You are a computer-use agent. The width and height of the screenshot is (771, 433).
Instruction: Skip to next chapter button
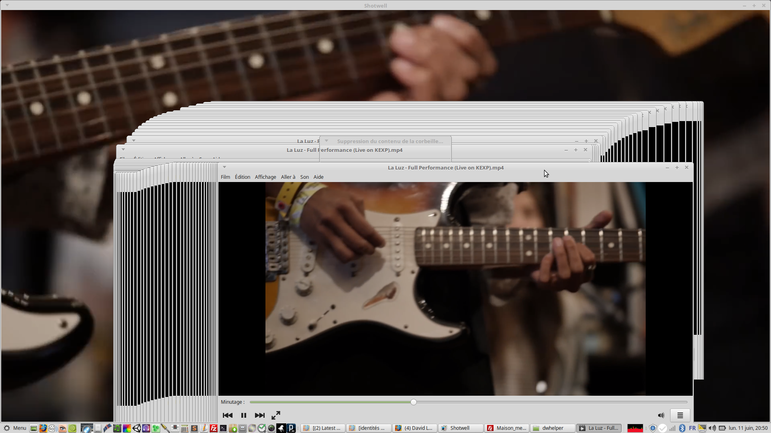click(260, 415)
